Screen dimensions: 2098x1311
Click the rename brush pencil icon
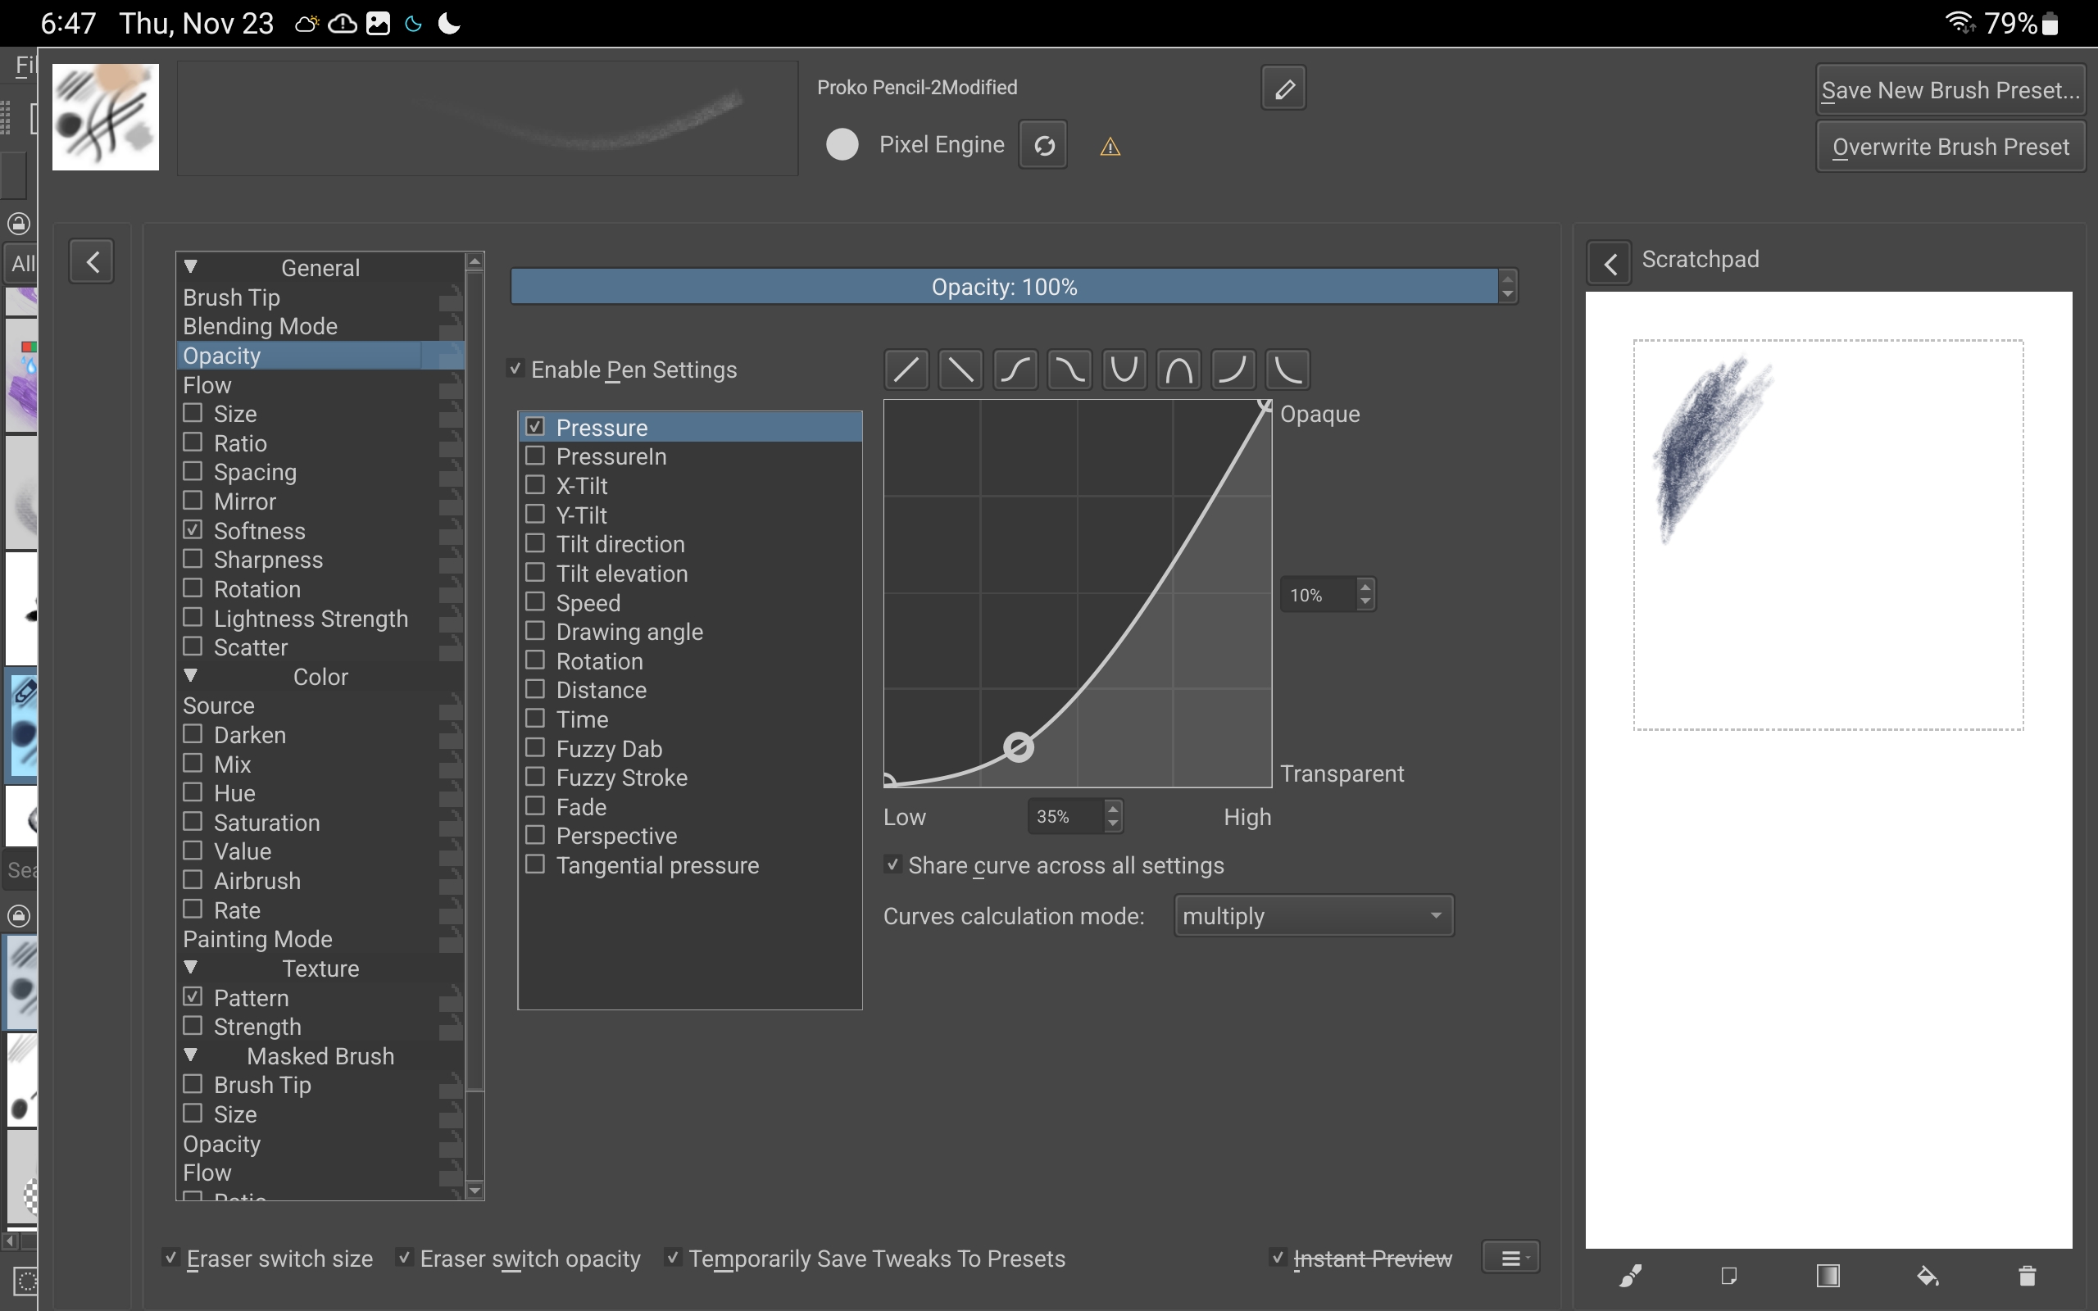1283,88
